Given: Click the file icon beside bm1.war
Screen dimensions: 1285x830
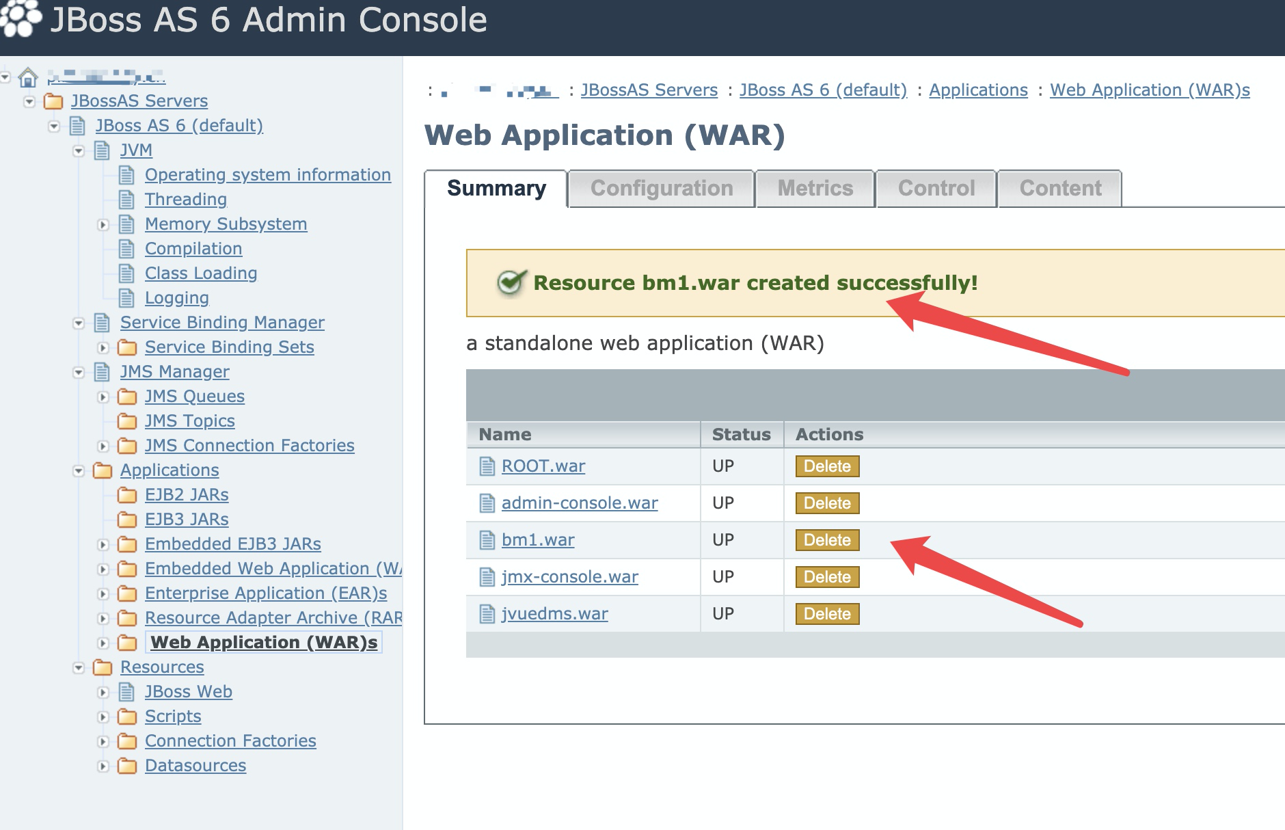Looking at the screenshot, I should 487,540.
